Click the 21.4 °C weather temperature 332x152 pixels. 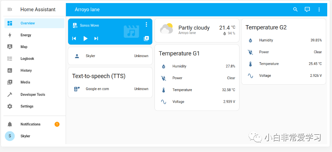pos(227,28)
